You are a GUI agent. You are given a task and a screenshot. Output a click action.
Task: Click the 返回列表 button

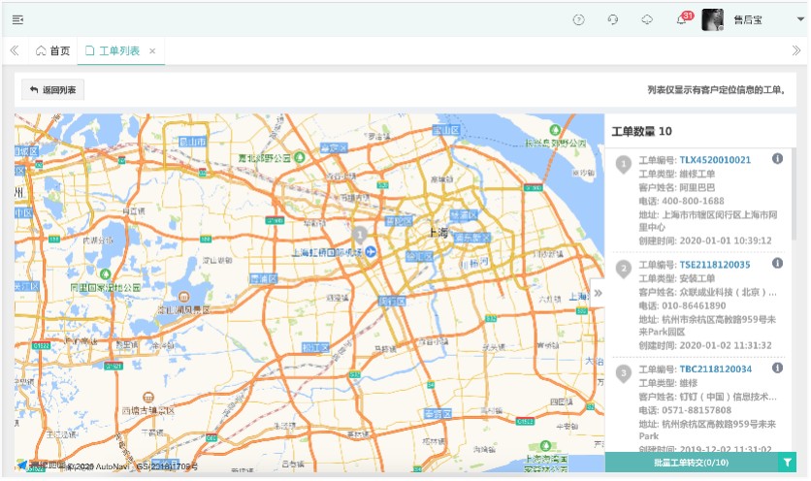(52, 90)
